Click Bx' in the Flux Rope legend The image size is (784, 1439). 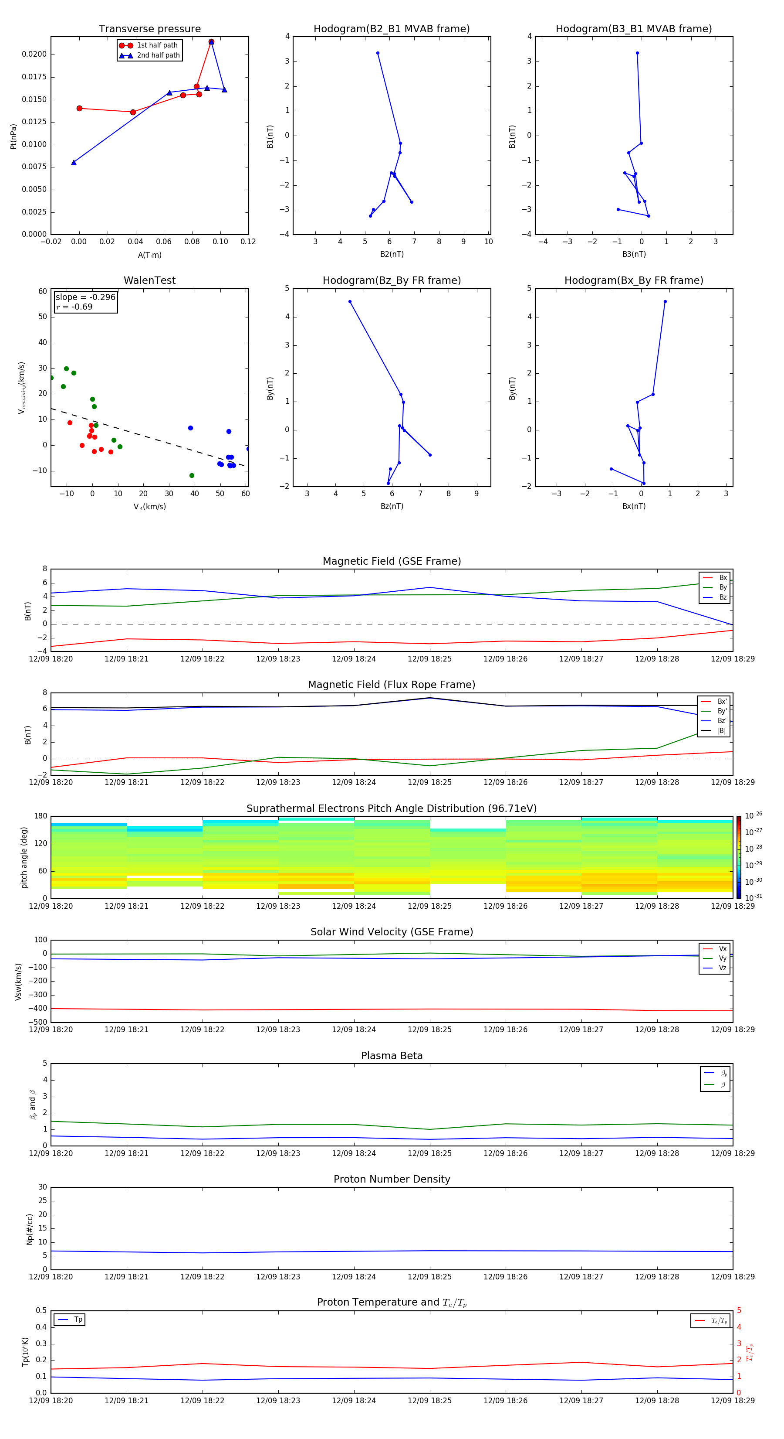[x=722, y=702]
